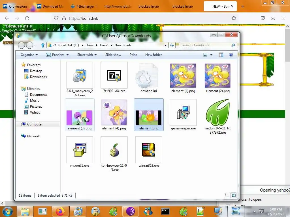Expand the address bar history dropdown
This screenshot has width=290, height=217.
pos(165,45)
